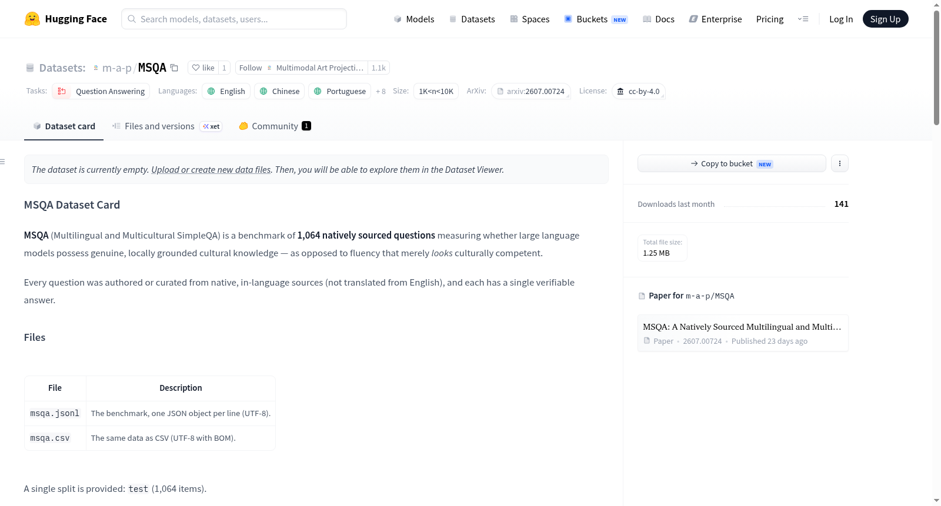Screen dimensions: 941x506
Task: Click the Copy to bucket button
Action: (x=732, y=163)
